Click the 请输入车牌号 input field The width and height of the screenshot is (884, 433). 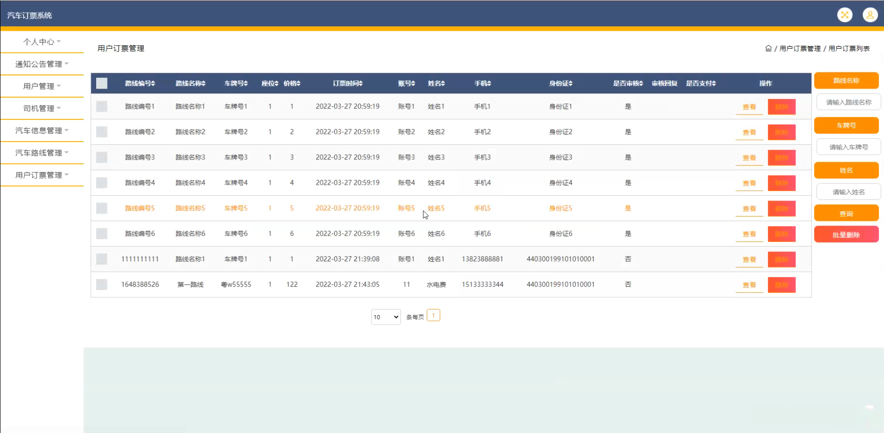(848, 147)
